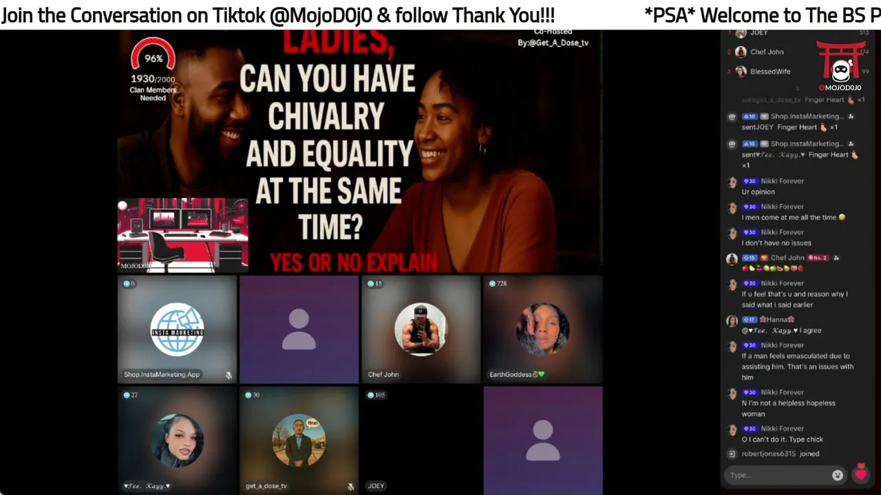The height and width of the screenshot is (495, 881).
Task: Click the '@Tee. Kayy. I agree' message
Action: point(781,330)
